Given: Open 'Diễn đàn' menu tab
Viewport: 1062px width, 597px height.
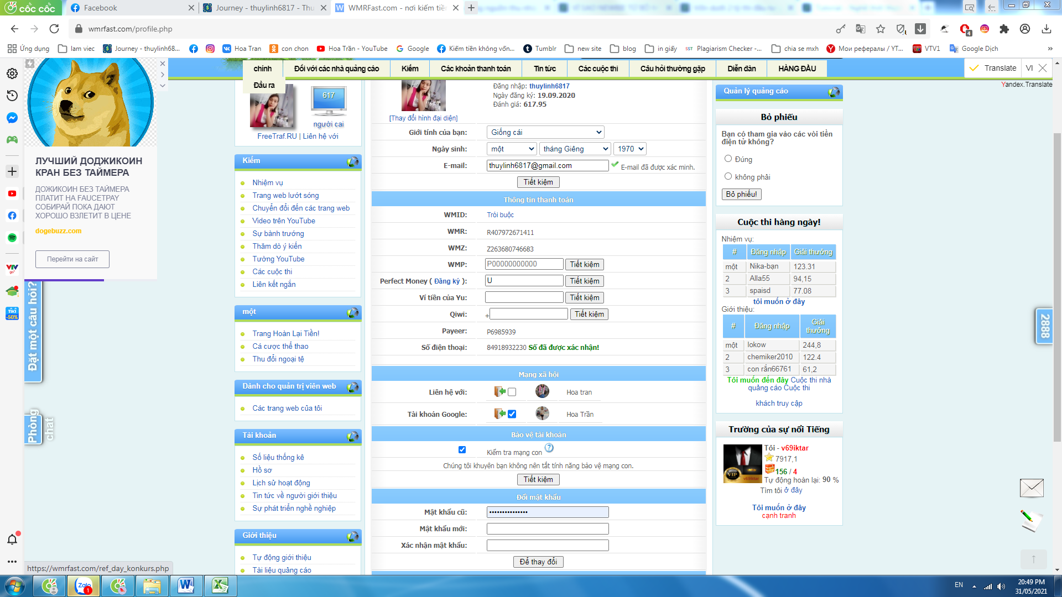Looking at the screenshot, I should tap(742, 69).
